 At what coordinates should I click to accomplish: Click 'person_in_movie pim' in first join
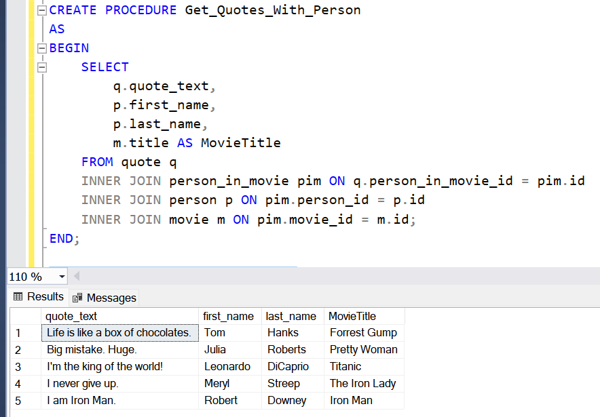coord(245,181)
